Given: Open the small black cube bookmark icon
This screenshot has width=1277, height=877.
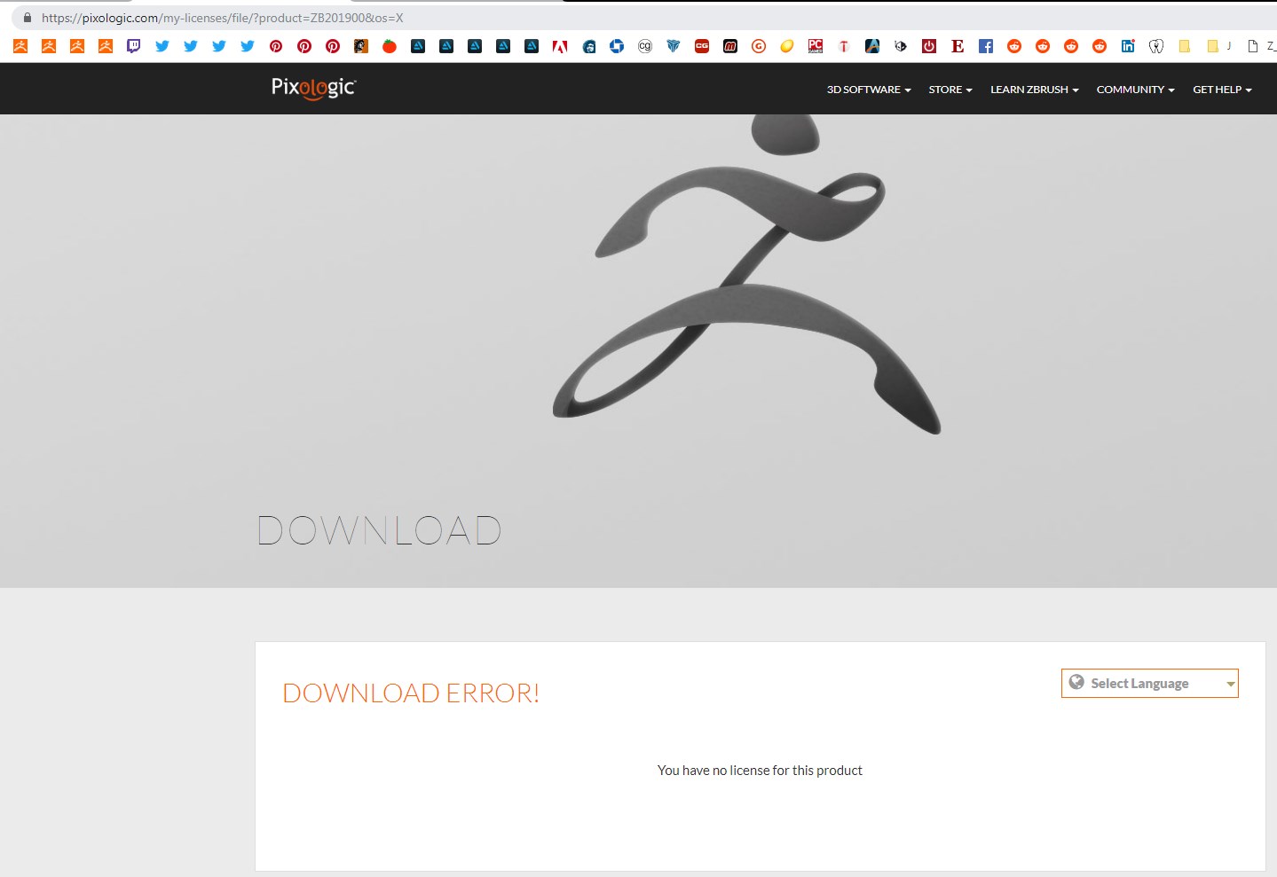Looking at the screenshot, I should pos(901,46).
